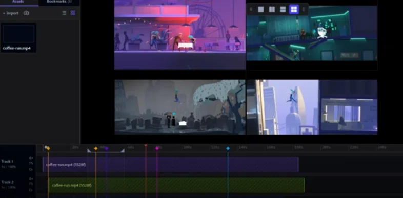
Task: Select side-by-side two-column viewer layout
Action: (x=272, y=10)
